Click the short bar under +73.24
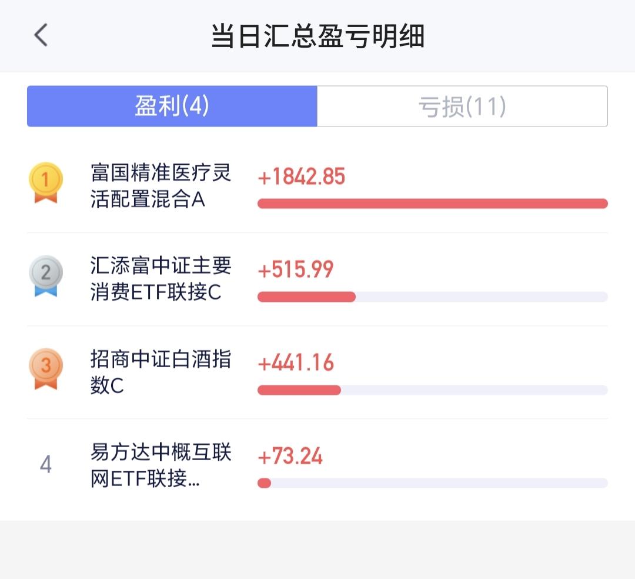The width and height of the screenshot is (635, 579). 265,483
